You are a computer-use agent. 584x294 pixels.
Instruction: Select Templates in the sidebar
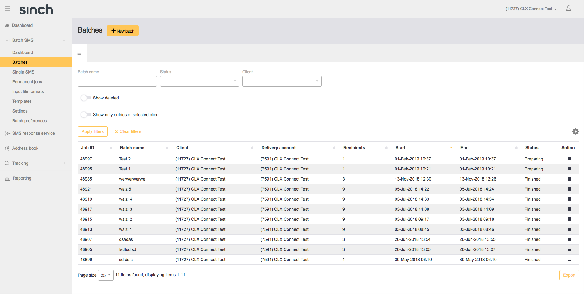click(22, 101)
